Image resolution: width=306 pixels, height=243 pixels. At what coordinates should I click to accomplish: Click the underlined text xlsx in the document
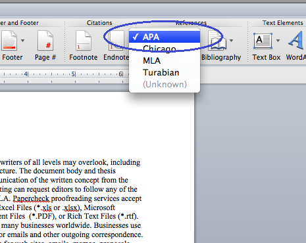point(70,208)
